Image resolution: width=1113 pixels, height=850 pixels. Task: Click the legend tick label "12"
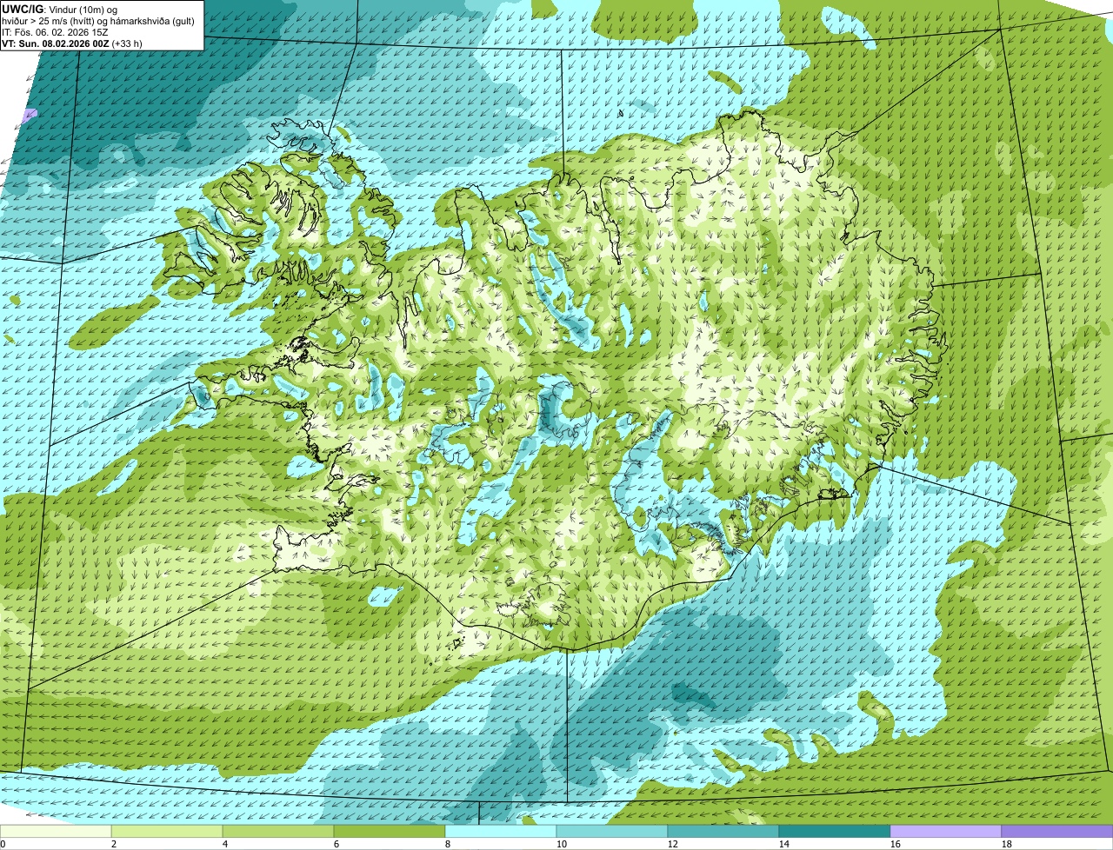click(672, 844)
